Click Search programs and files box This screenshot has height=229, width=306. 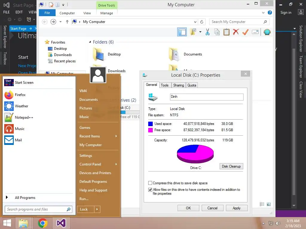coord(39,209)
